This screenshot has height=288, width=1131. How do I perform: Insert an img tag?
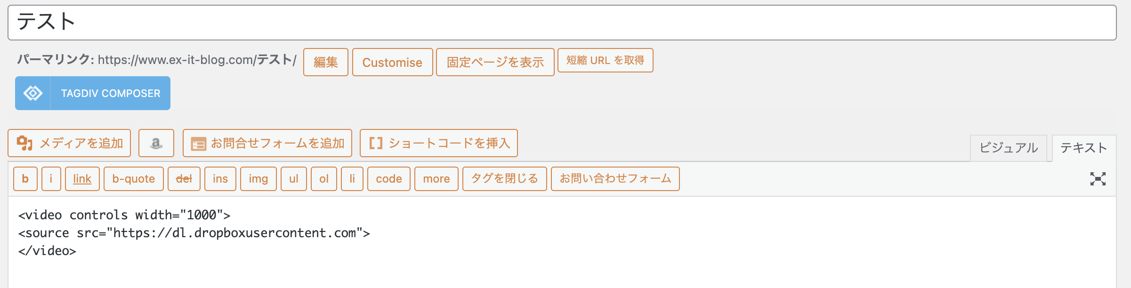259,179
